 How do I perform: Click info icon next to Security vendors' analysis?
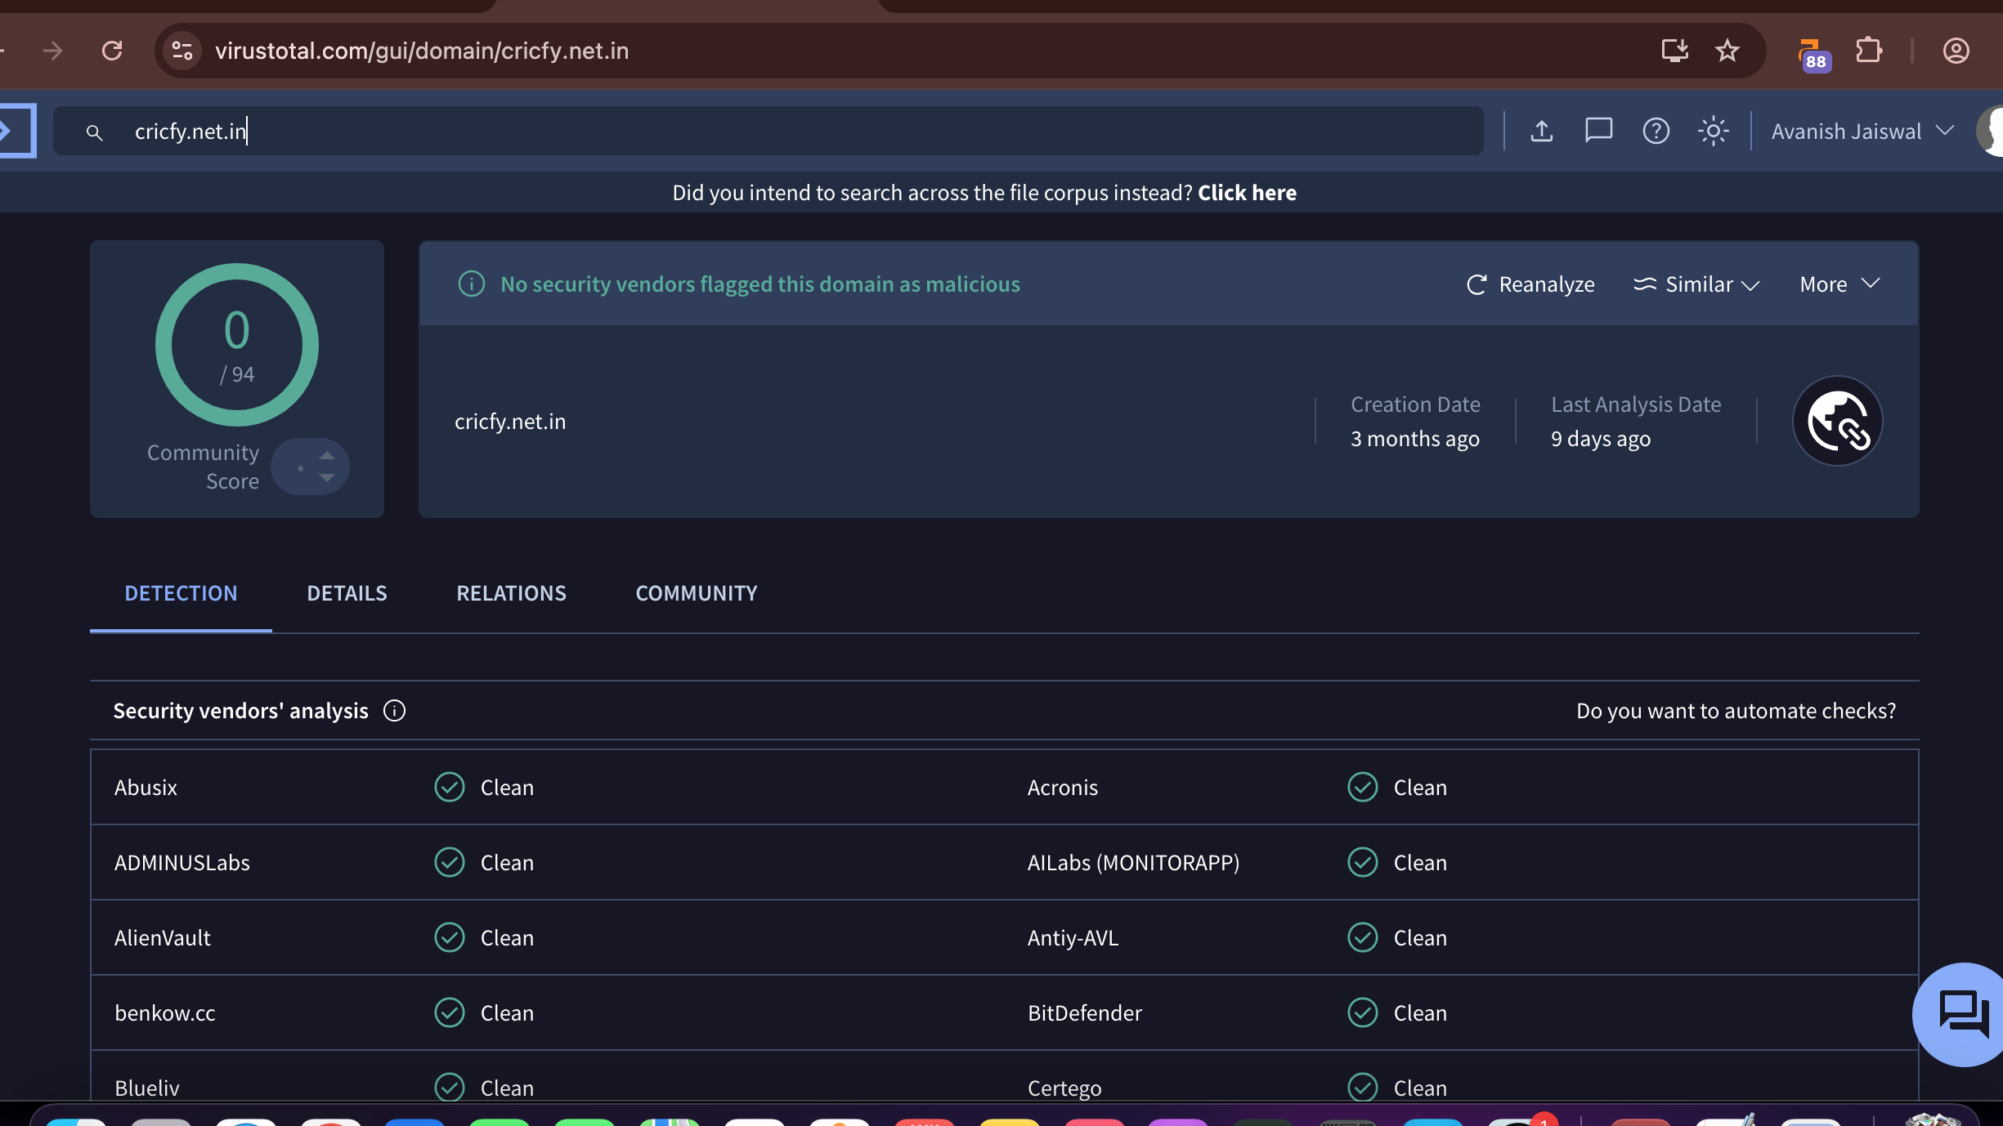click(394, 711)
